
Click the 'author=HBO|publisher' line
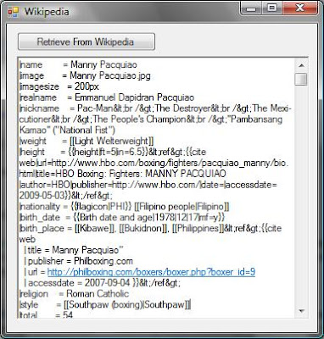pyautogui.click(x=148, y=185)
